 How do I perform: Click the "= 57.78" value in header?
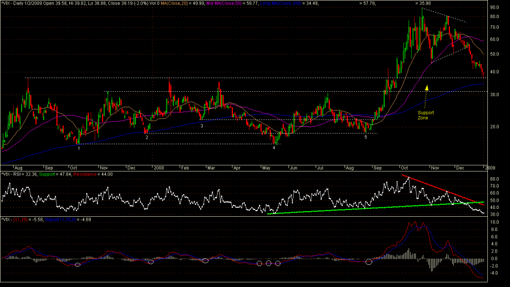click(367, 3)
